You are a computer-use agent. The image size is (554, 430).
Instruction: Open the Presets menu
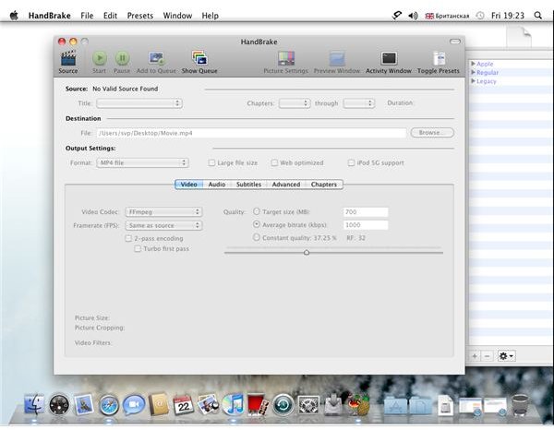(x=140, y=16)
